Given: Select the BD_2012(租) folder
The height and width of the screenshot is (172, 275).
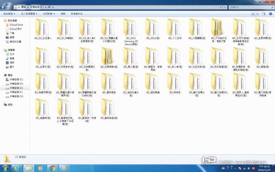Looking at the screenshot, I should pos(153,29).
